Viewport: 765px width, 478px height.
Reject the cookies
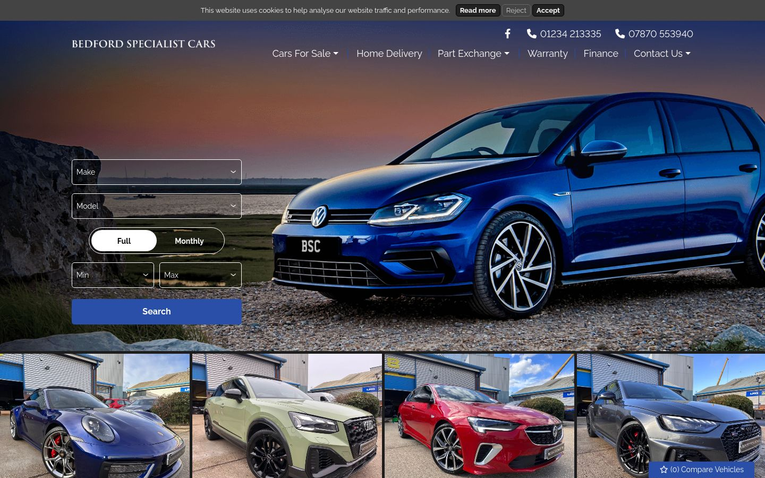(x=516, y=10)
